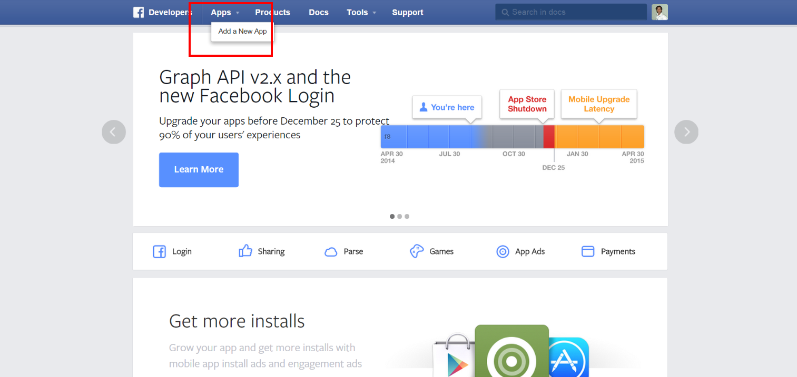Viewport: 797px width, 377px height.
Task: Click the Facebook logo icon in header
Action: pyautogui.click(x=139, y=12)
